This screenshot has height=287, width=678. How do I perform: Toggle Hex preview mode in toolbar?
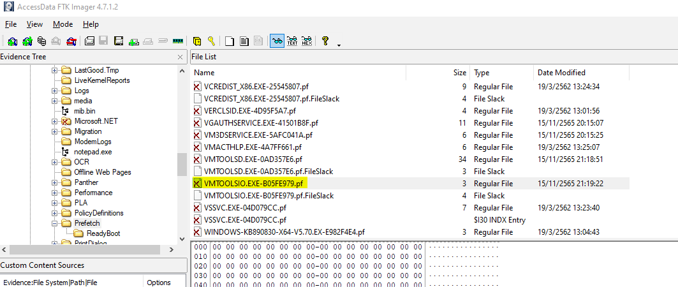[x=307, y=41]
